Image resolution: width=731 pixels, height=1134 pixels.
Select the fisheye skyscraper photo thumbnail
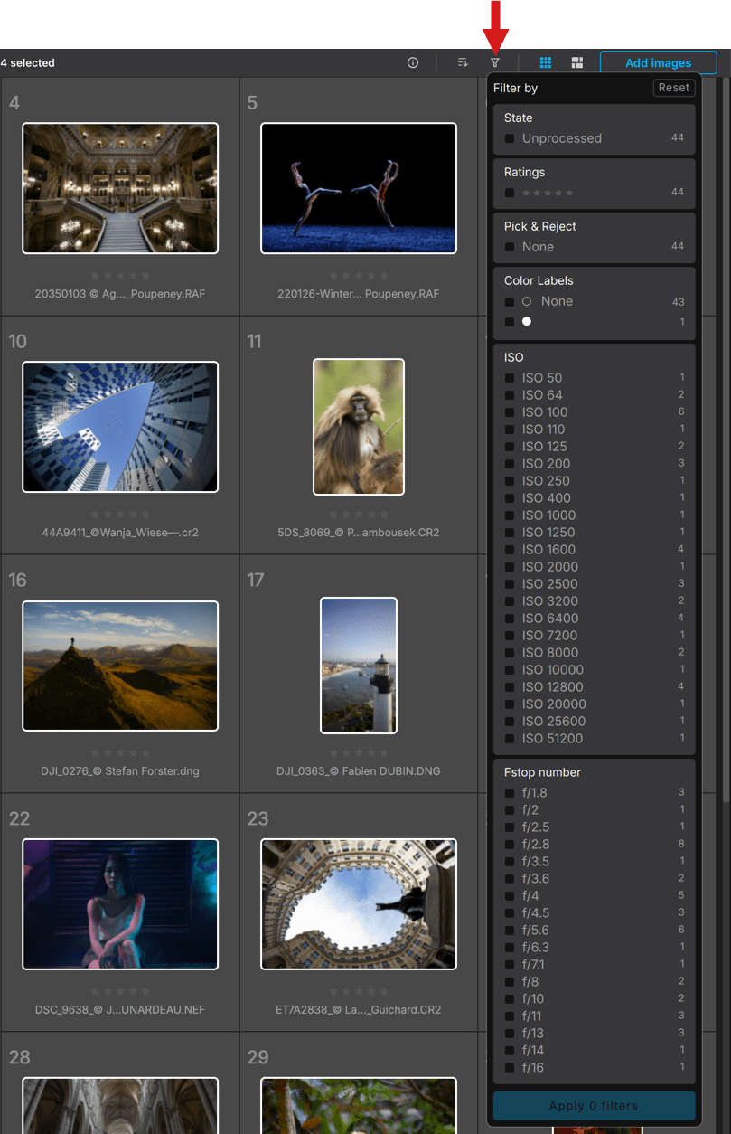point(120,427)
